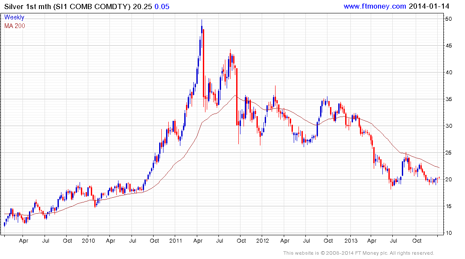Screen dimensions: 465x259
Task: Select the 2012 label on time axis
Action: (263, 240)
